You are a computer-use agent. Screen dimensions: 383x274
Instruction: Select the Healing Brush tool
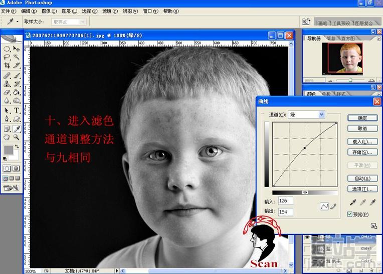(x=7, y=75)
